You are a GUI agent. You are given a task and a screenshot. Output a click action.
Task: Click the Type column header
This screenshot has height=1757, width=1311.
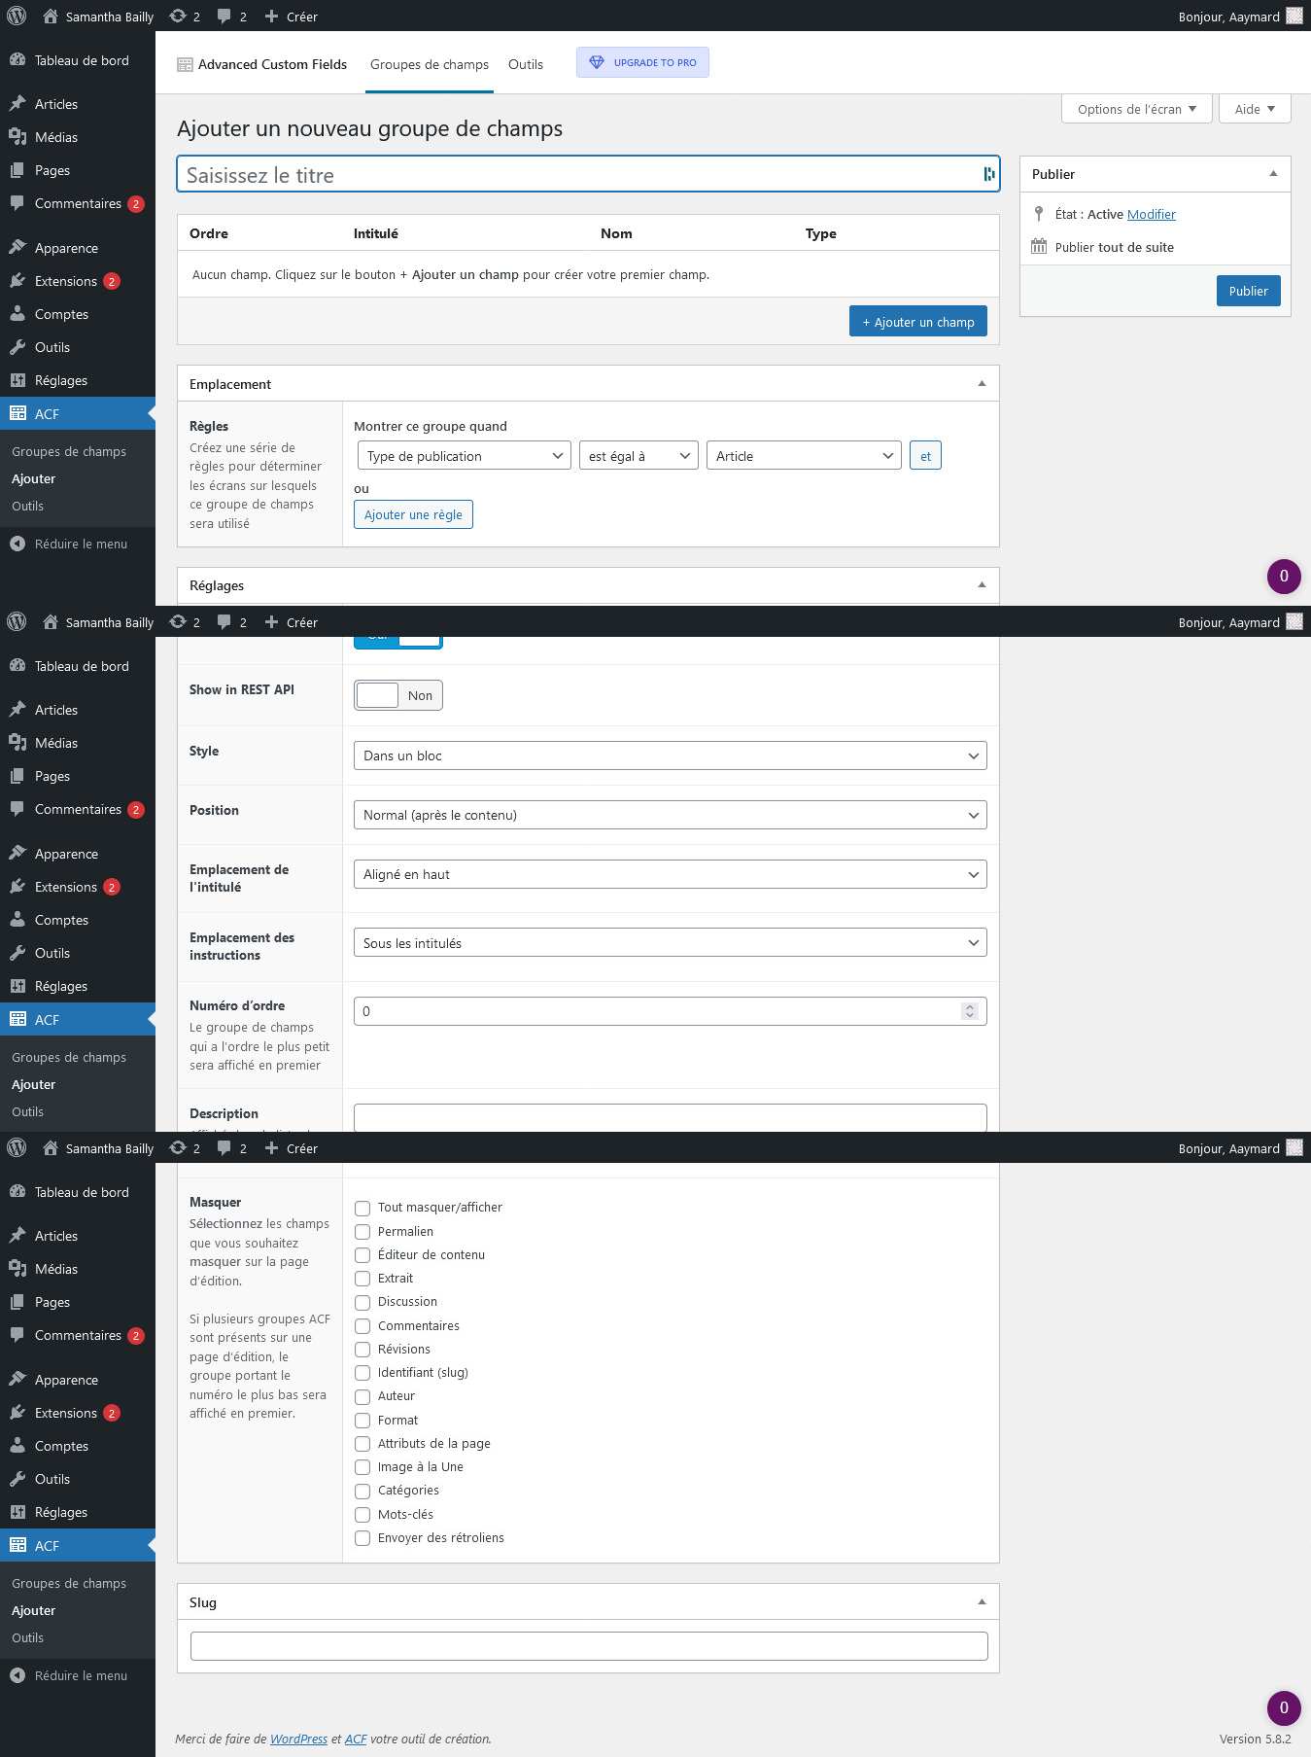click(821, 233)
